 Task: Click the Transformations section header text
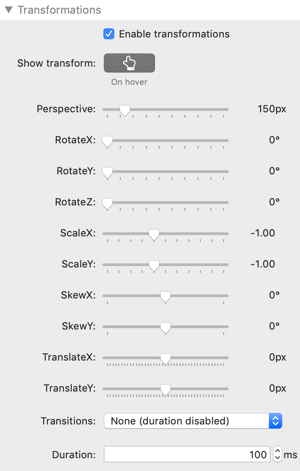click(59, 10)
